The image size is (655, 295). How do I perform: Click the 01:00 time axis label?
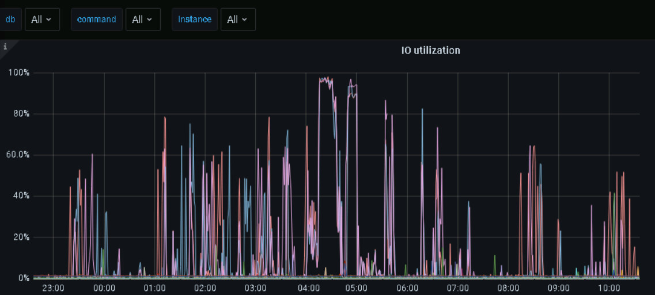(154, 288)
